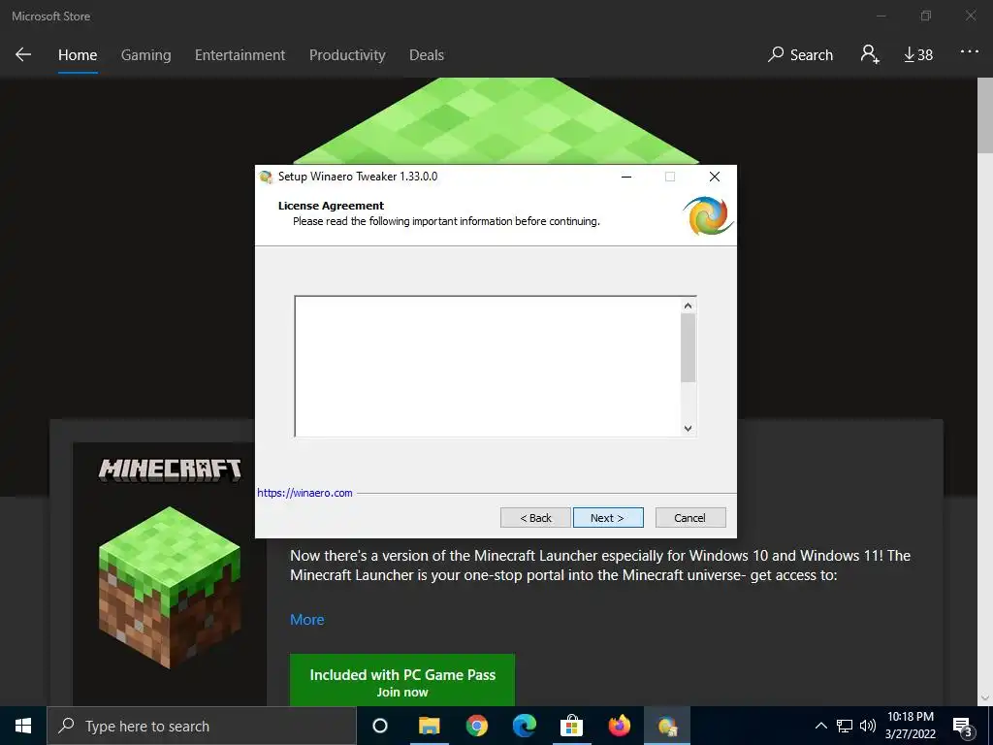Open the See more three-dots menu
This screenshot has height=745, width=993.
click(x=969, y=52)
